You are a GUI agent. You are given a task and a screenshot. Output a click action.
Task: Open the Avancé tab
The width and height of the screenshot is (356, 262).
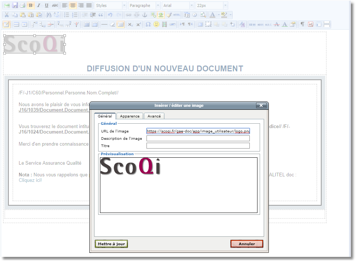point(154,116)
